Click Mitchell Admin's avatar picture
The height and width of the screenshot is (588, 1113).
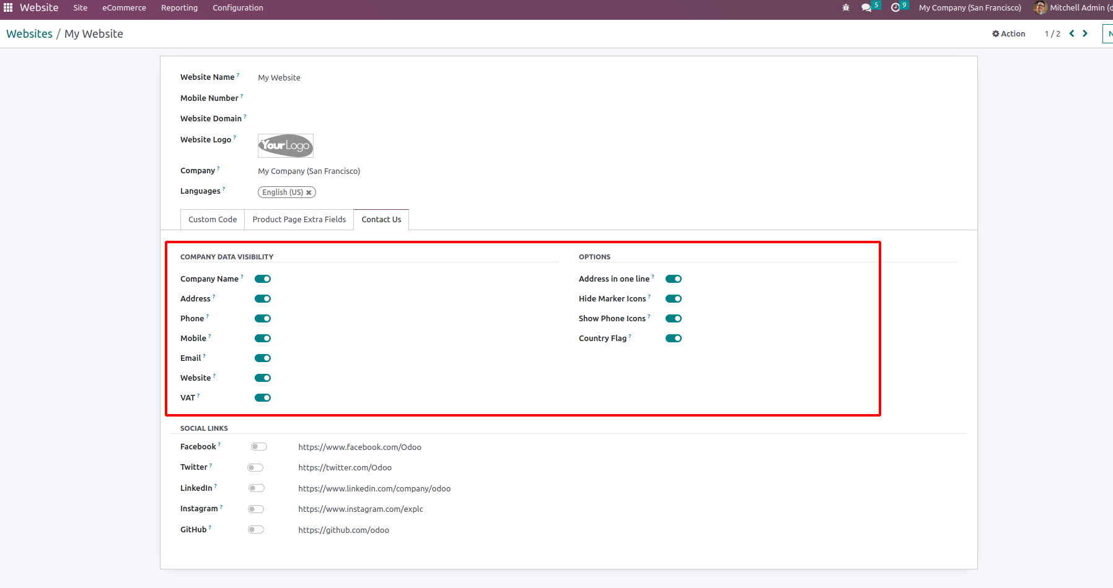pos(1040,7)
